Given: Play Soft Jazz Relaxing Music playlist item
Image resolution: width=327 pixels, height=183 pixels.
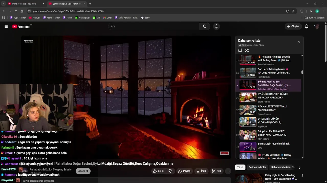Looking at the screenshot, I should 268,73.
